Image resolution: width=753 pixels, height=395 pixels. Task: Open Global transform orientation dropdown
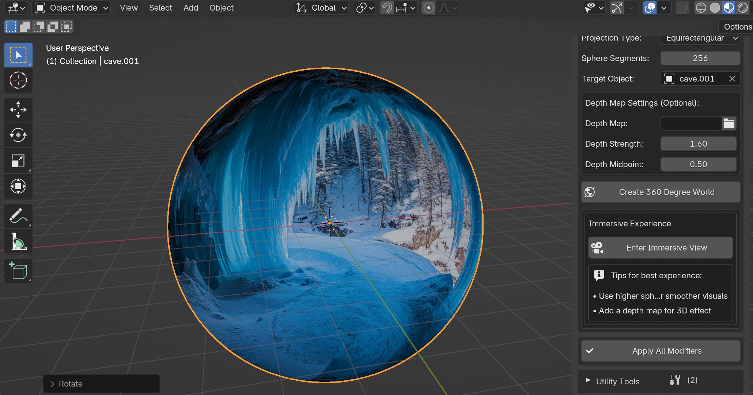click(x=321, y=8)
